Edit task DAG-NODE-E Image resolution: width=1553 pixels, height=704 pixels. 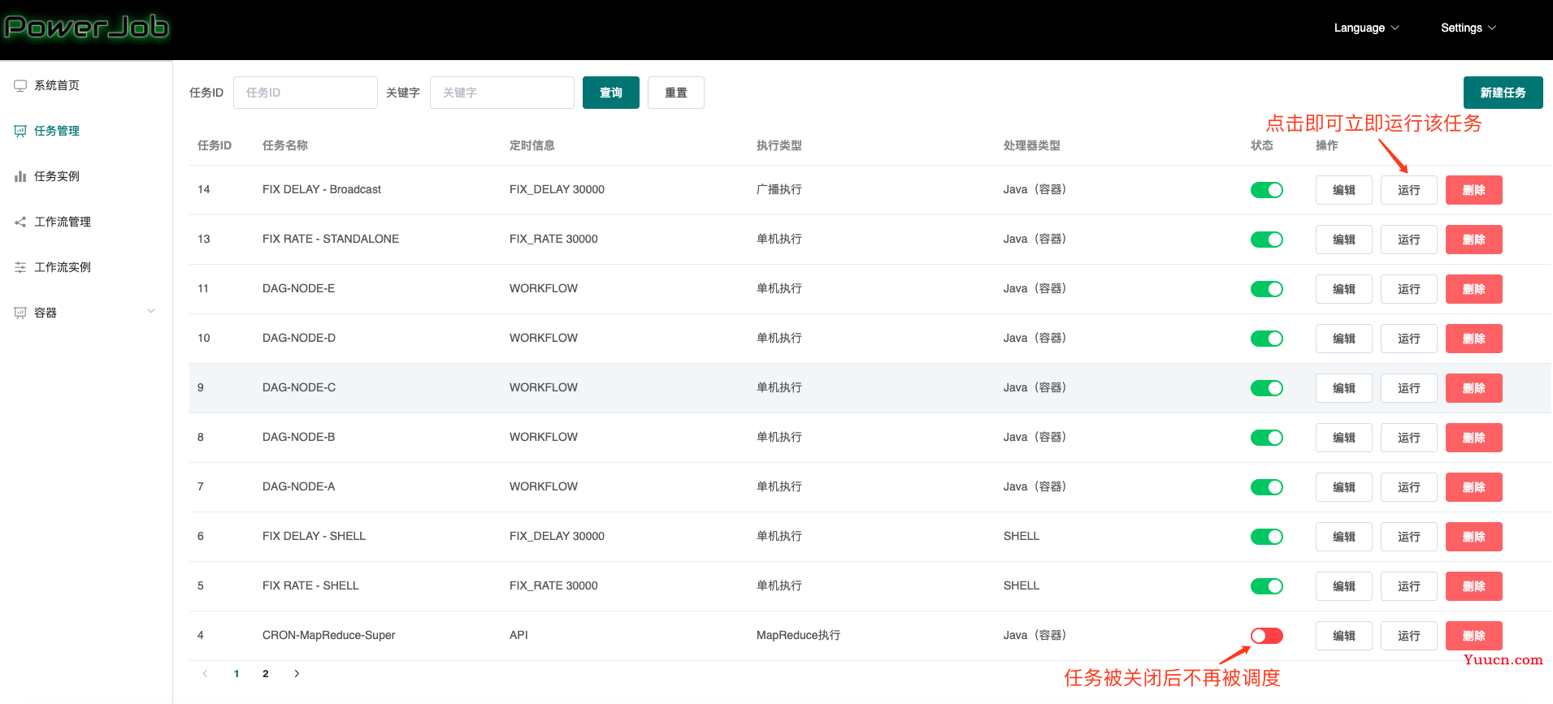pyautogui.click(x=1344, y=289)
